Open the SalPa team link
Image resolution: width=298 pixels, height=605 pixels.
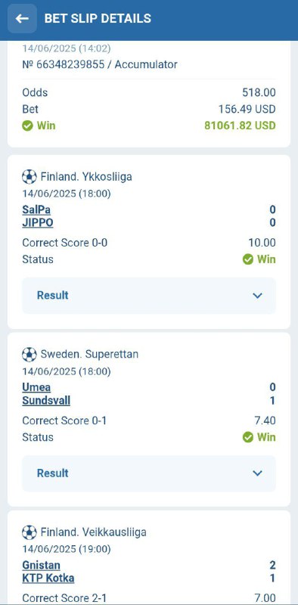click(x=36, y=209)
